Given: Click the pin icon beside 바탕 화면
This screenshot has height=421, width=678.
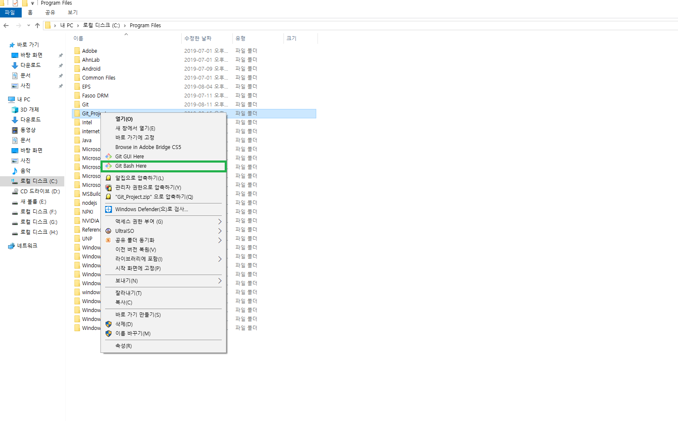Looking at the screenshot, I should 60,55.
